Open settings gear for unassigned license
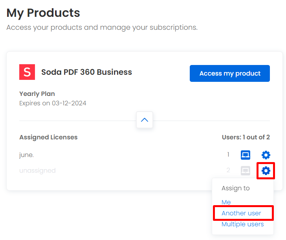 click(266, 171)
